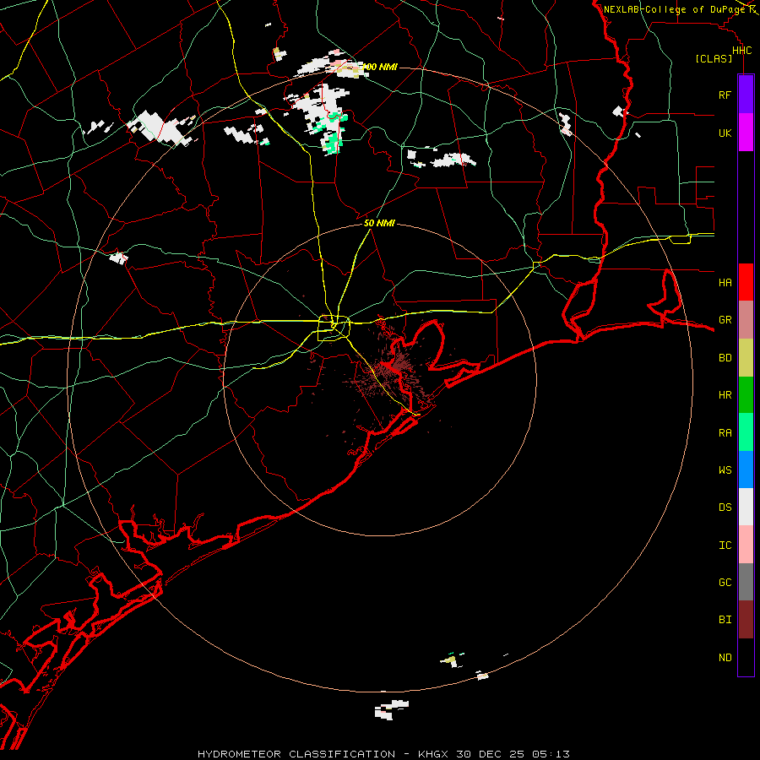Select the GR pinkish-brown legend swatch
760x760 pixels.
click(746, 320)
